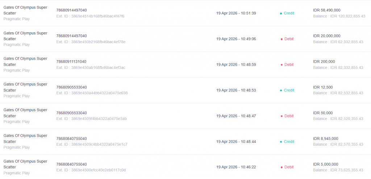
Task: Click the red Debit dot at 10:48:47
Action: 282,116
